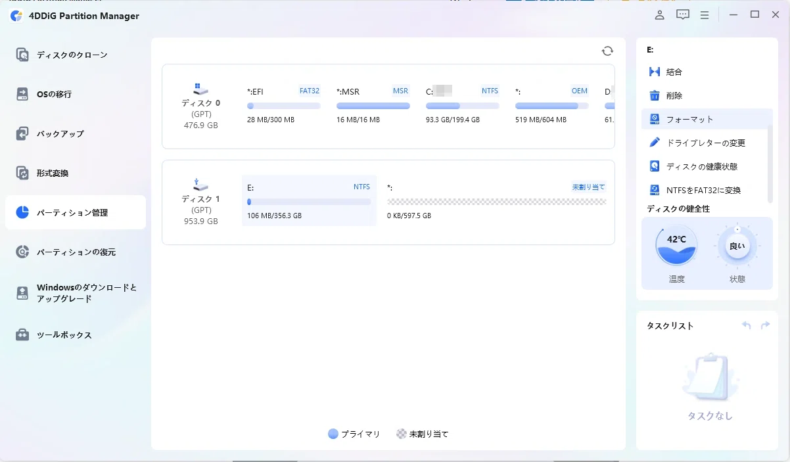790x462 pixels.
Task: Click the タスクなし text in task list
Action: (710, 416)
